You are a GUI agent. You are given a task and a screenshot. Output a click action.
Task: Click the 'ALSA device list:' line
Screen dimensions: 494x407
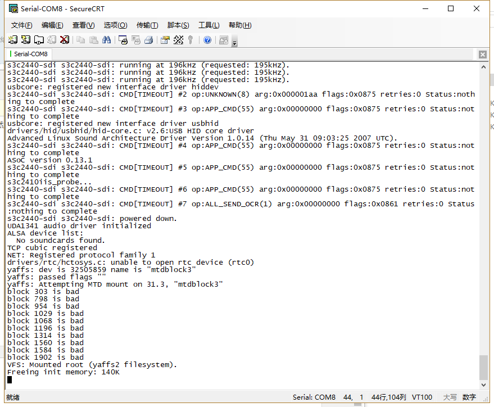coord(46,233)
